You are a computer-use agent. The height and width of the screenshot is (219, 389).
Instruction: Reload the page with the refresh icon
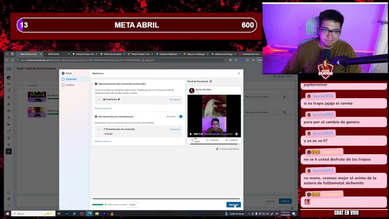[12, 60]
